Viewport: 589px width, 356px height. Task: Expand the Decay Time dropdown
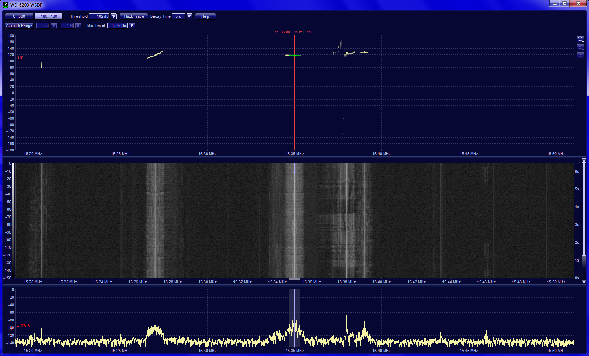pyautogui.click(x=189, y=16)
